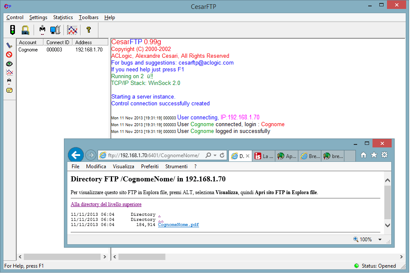Screen dimensions: 410x274
Task: Minimize the CesarFTP window
Action: point(370,6)
